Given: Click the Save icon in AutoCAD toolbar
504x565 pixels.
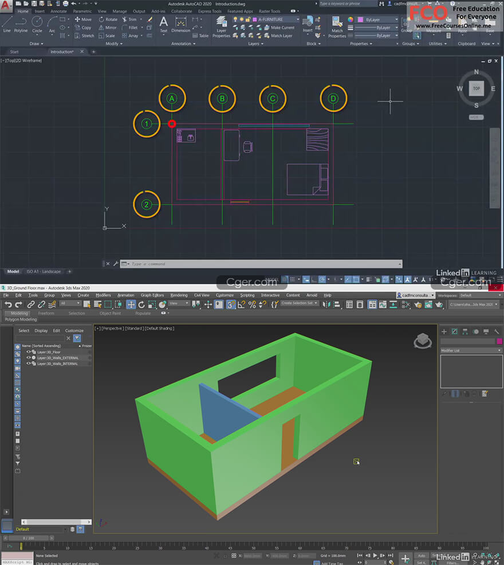Looking at the screenshot, I should coord(34,3).
